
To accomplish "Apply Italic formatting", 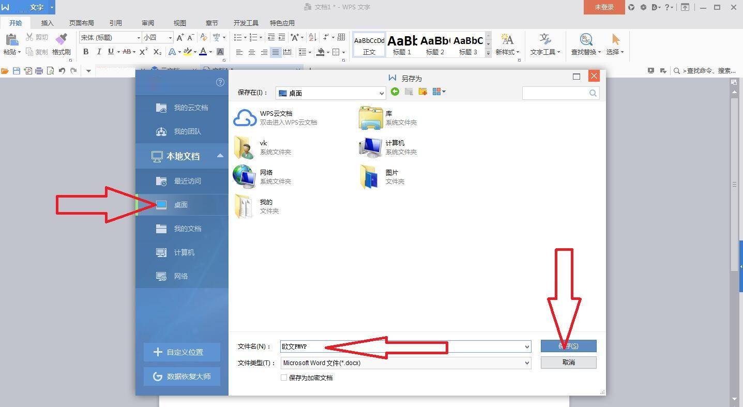I will tap(99, 52).
